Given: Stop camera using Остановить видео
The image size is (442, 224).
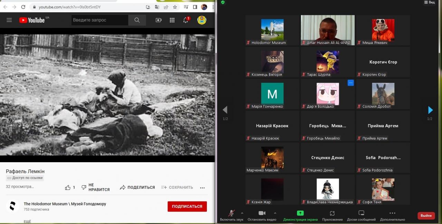Looking at the screenshot, I should pyautogui.click(x=262, y=213).
